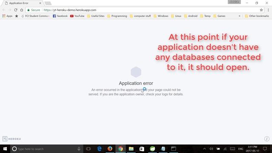The image size is (272, 153).
Task: Switch to Chrome in the taskbar
Action: click(x=121, y=149)
